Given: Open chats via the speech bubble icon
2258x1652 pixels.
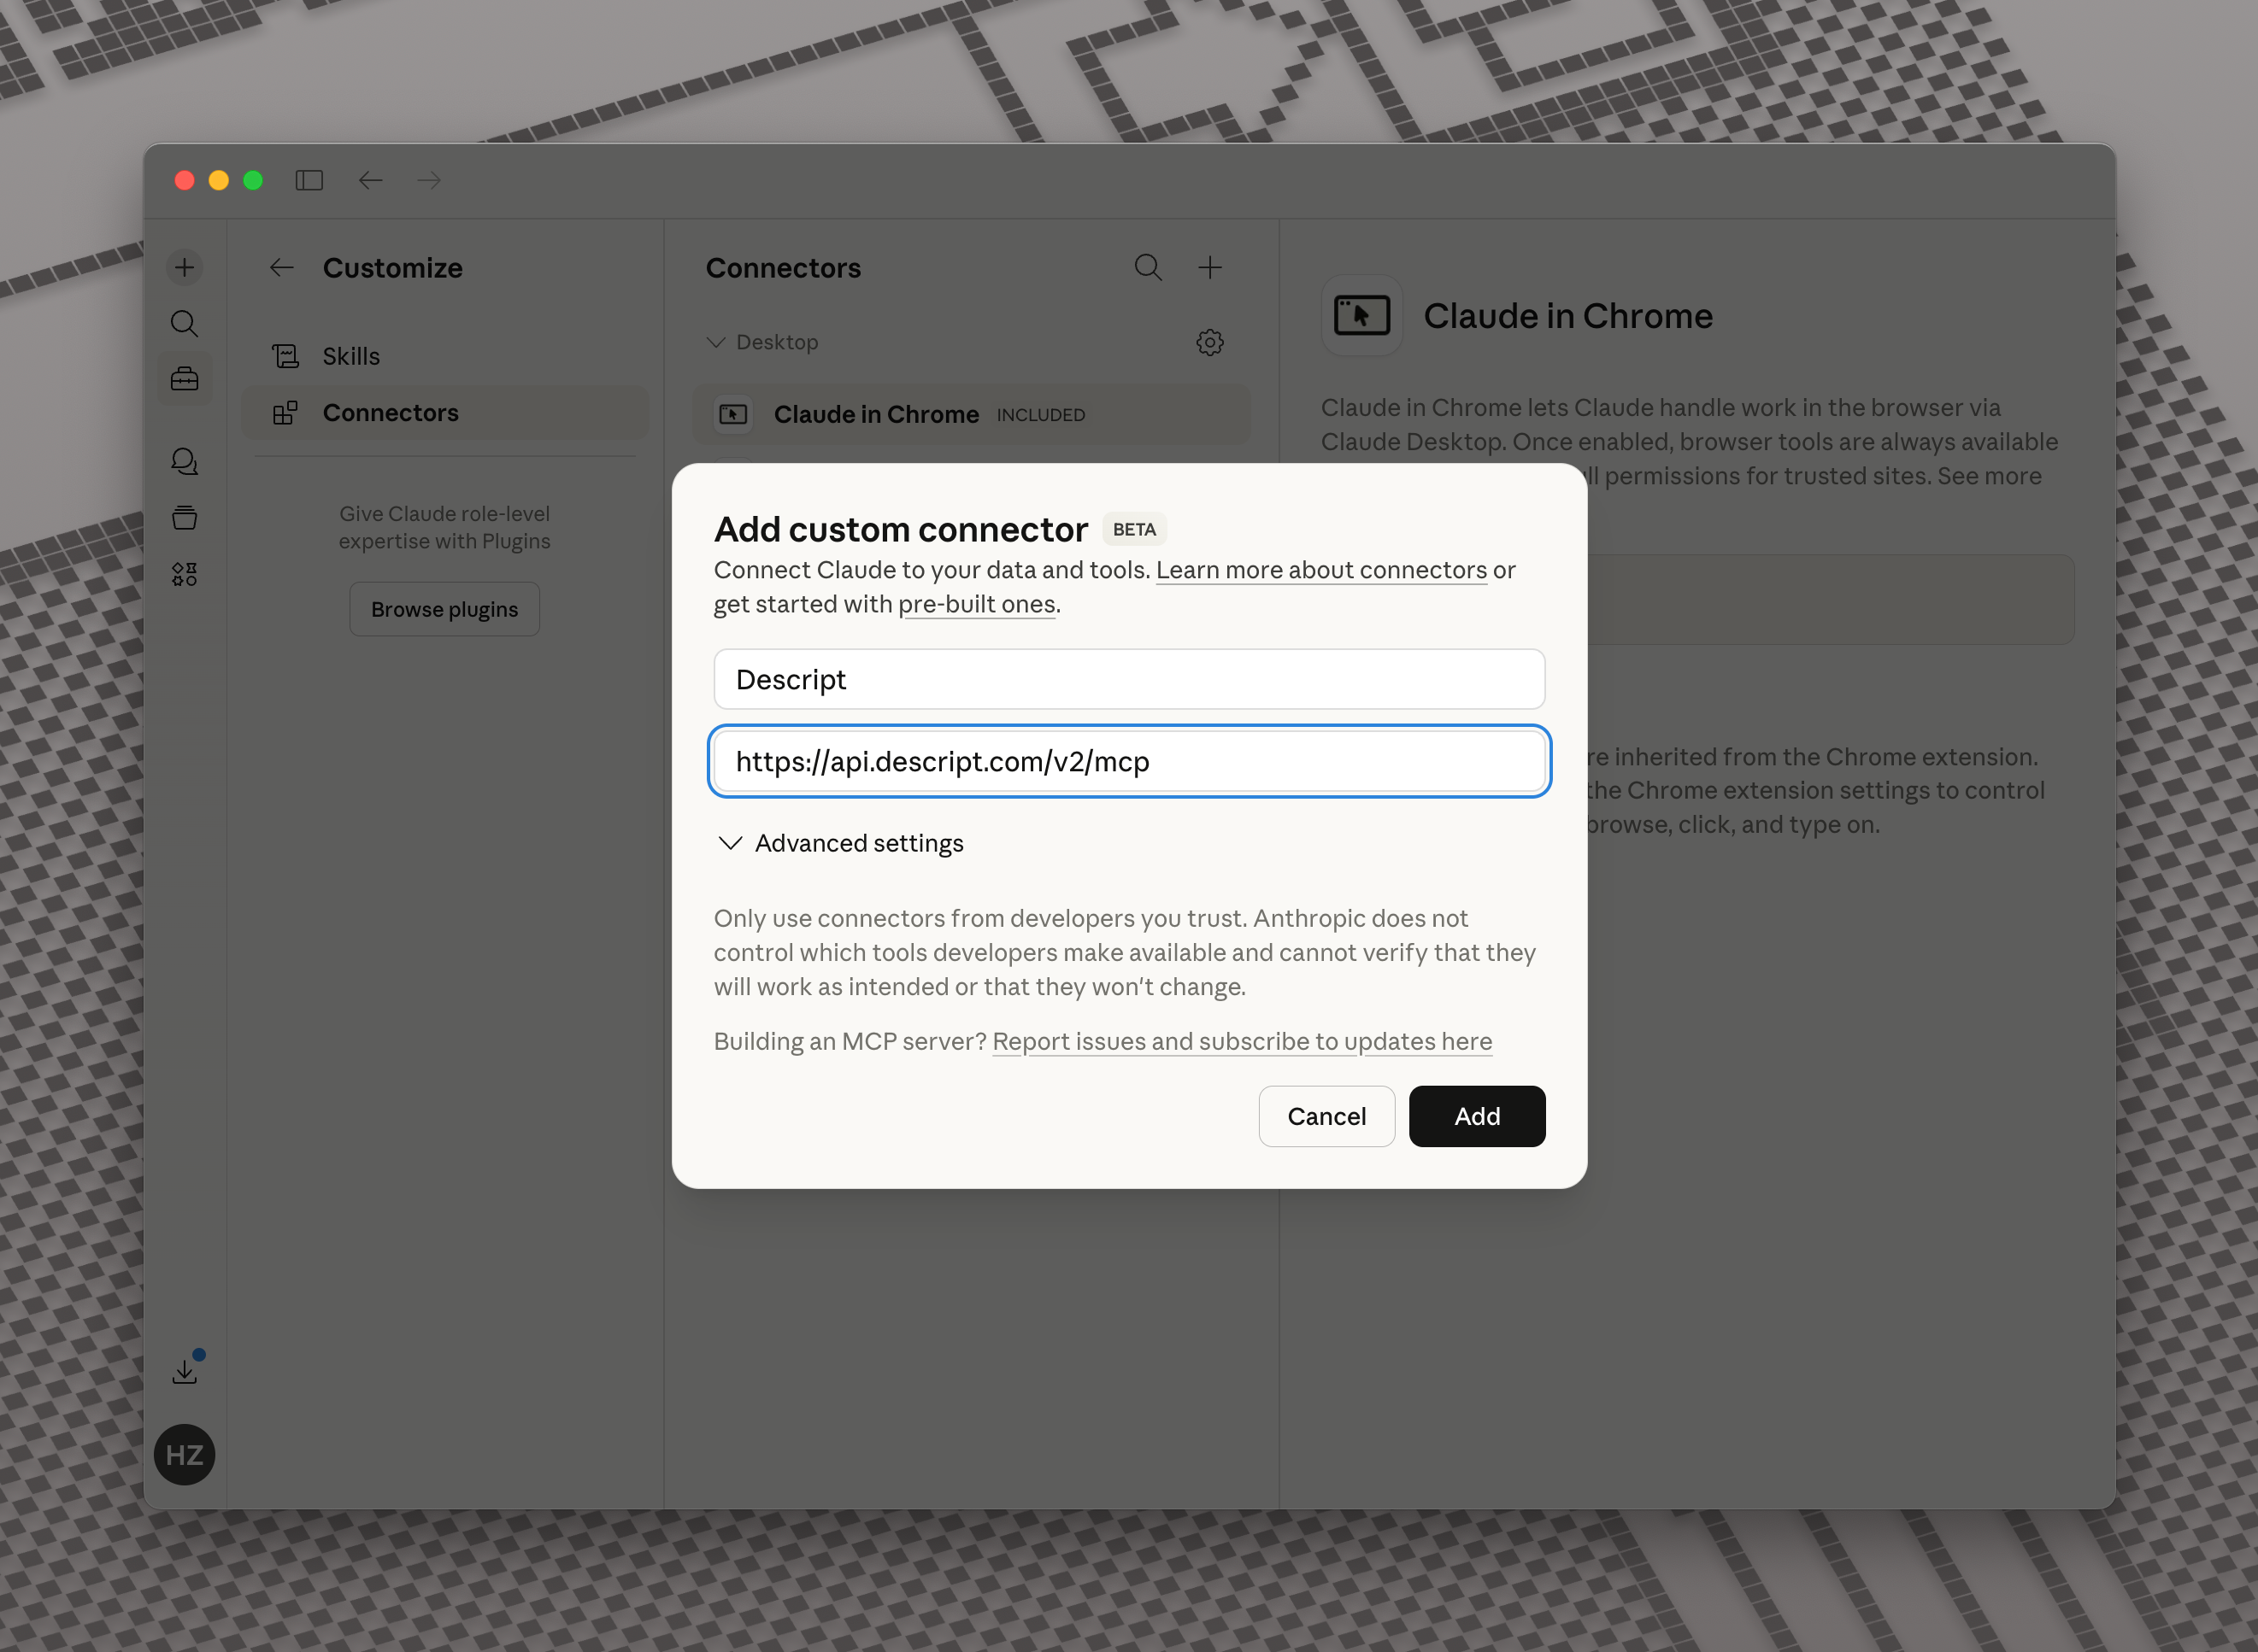Looking at the screenshot, I should (184, 461).
